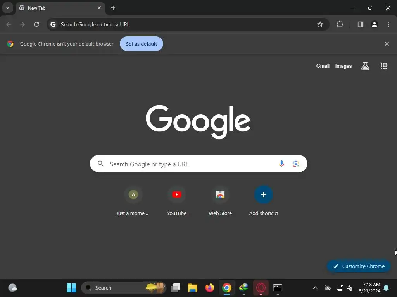
Task: Open a new tab with plus button
Action: click(113, 8)
